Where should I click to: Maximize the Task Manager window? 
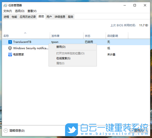[x=135, y=5]
